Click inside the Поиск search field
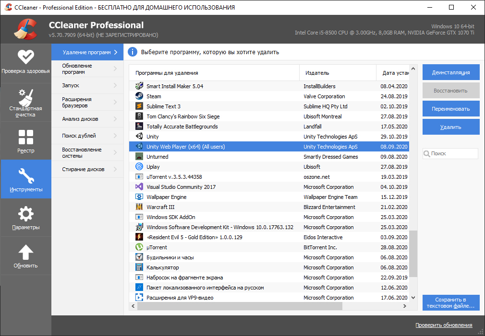The image size is (485, 336). click(451, 153)
